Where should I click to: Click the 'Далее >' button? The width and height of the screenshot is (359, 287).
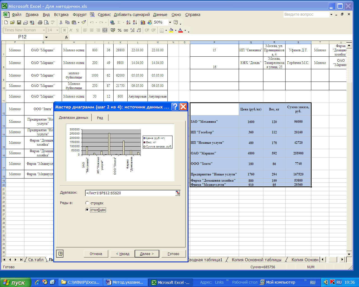[x=147, y=254]
